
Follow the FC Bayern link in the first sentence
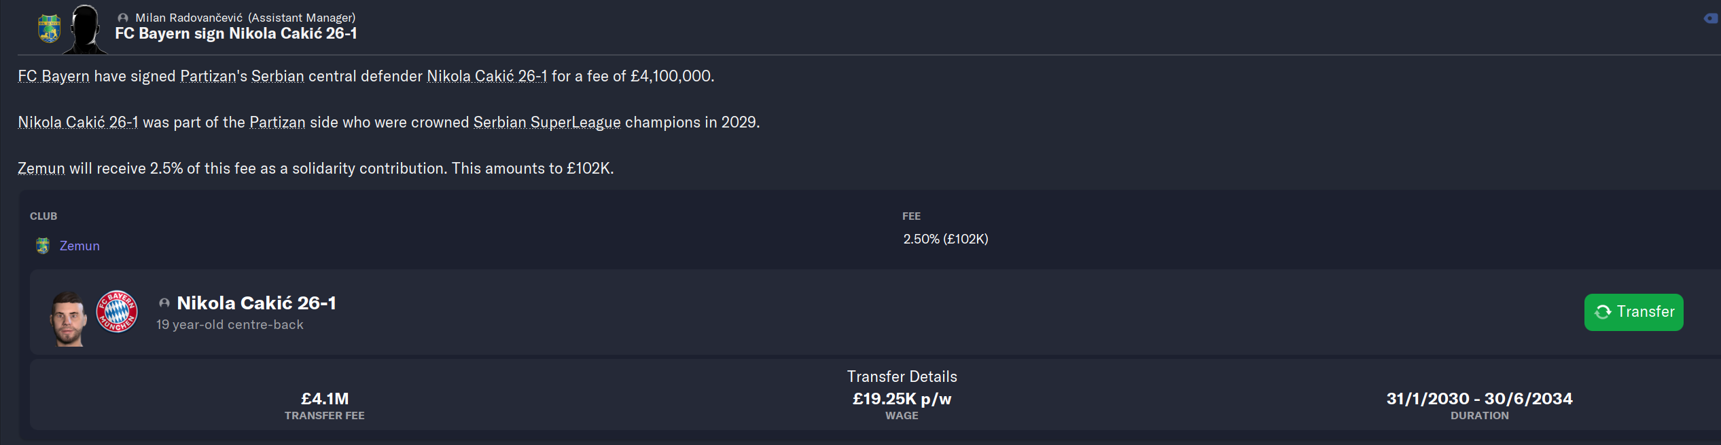pos(54,76)
